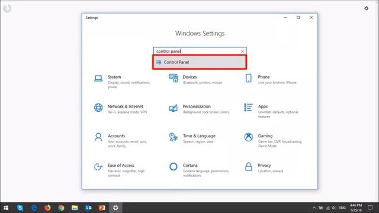Open the Devices settings icon
Screen dimensions: 379x213
coord(174,78)
